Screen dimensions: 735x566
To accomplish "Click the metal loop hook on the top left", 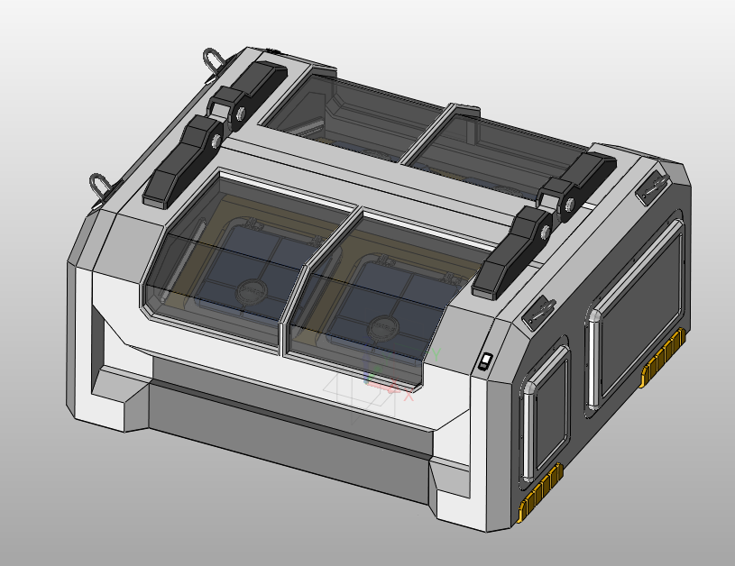I will [212, 59].
